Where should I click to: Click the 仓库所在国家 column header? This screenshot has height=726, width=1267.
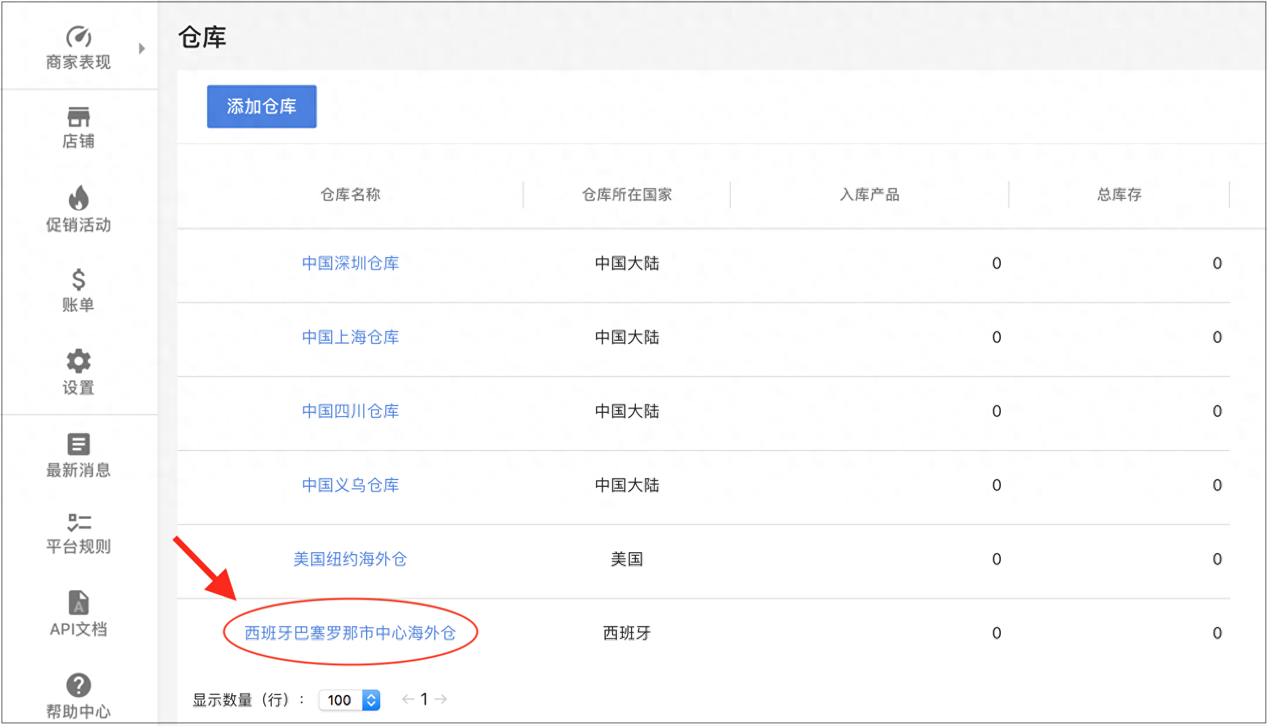(627, 195)
